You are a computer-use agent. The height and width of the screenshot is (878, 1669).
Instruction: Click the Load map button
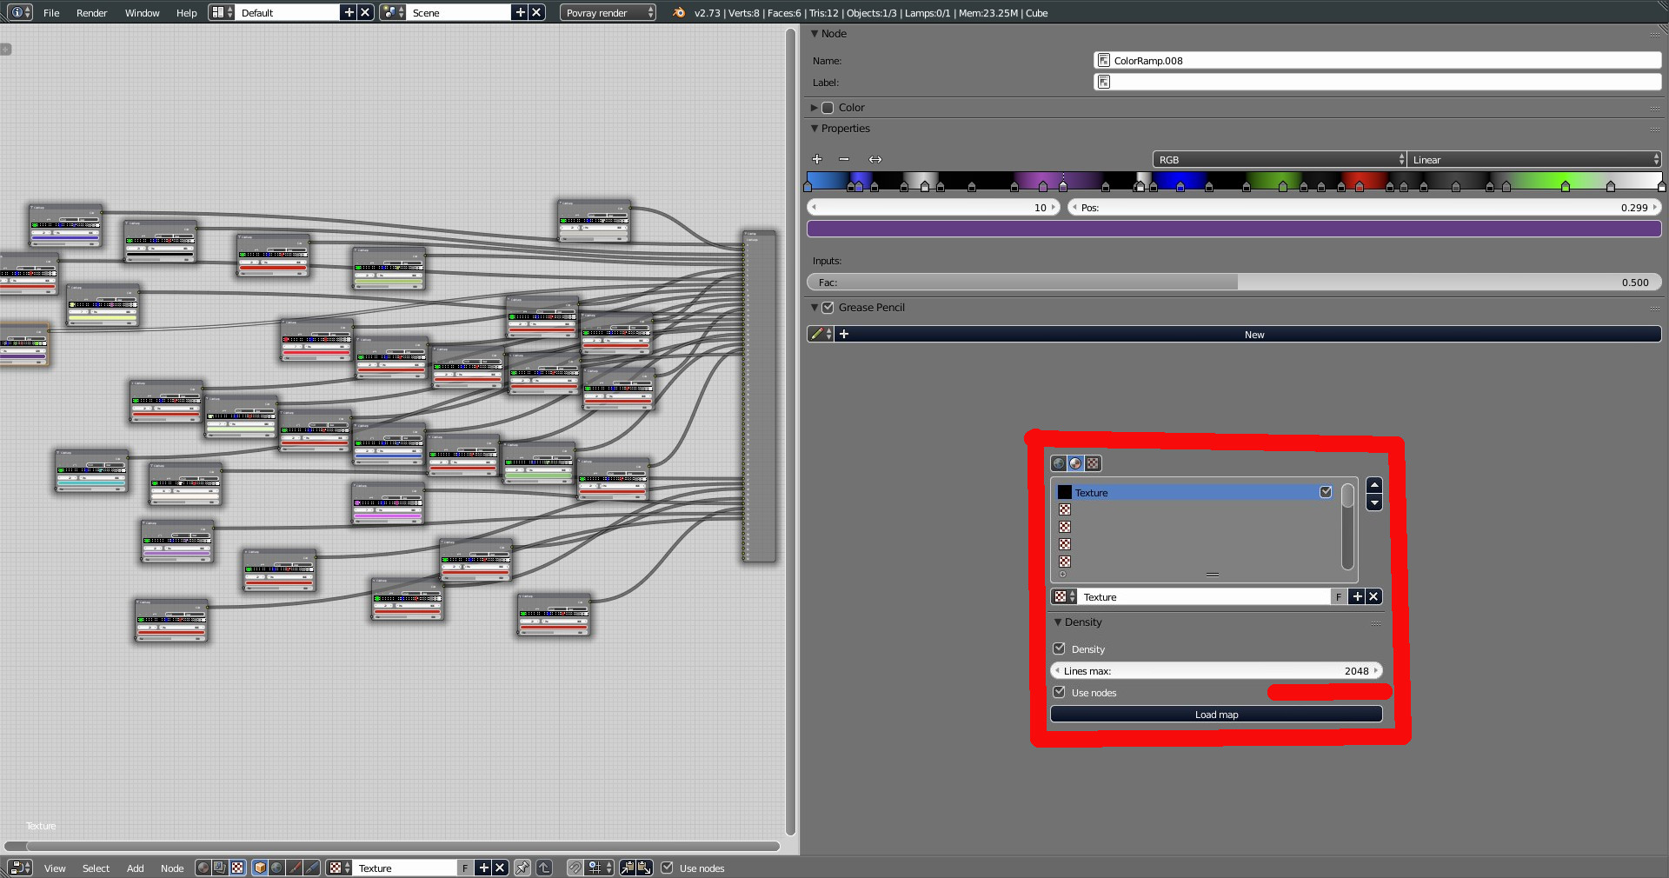pyautogui.click(x=1215, y=714)
